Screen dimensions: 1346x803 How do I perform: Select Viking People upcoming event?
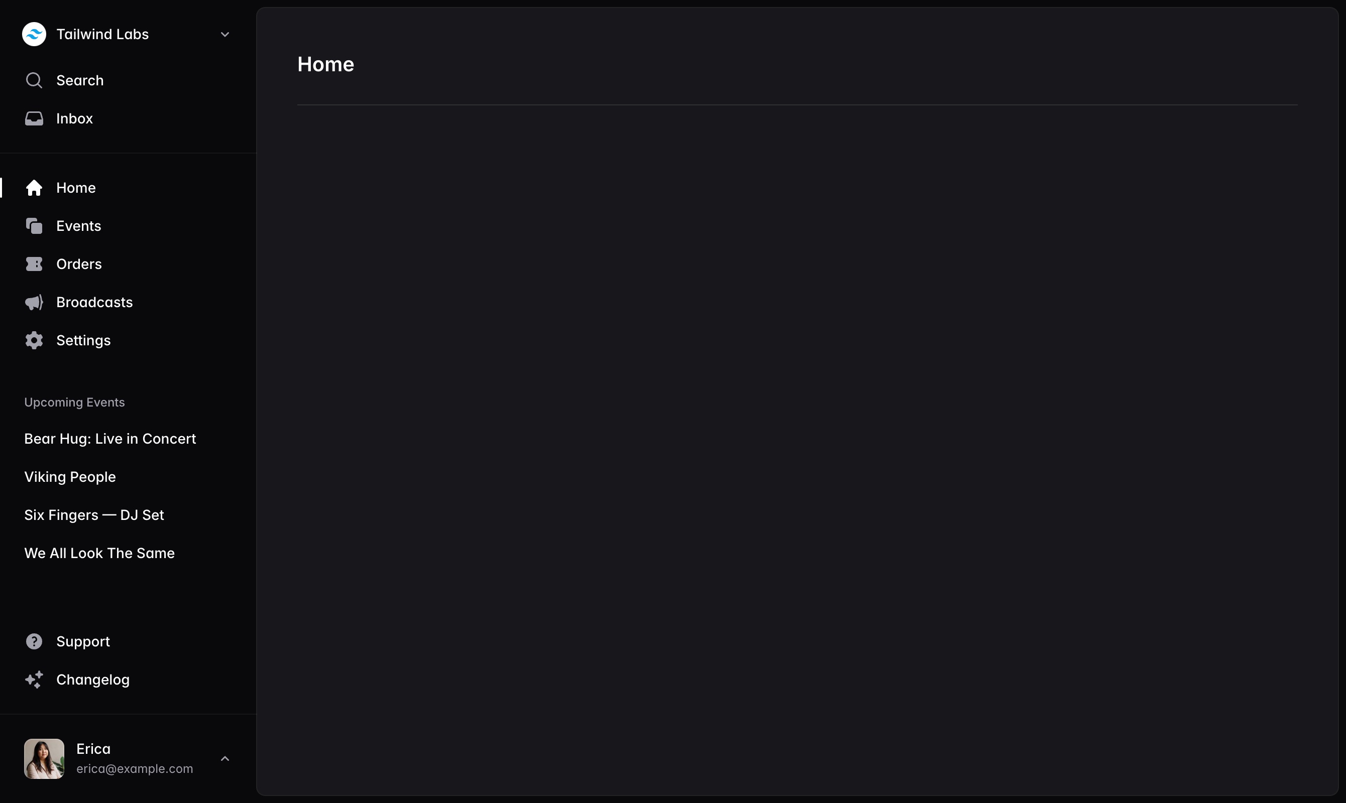coord(70,476)
